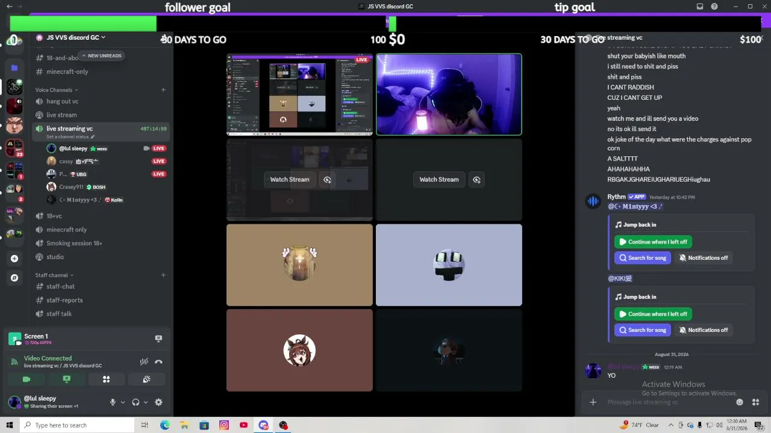Open the server icon with the 23 badge
The height and width of the screenshot is (433, 771).
pyautogui.click(x=14, y=149)
